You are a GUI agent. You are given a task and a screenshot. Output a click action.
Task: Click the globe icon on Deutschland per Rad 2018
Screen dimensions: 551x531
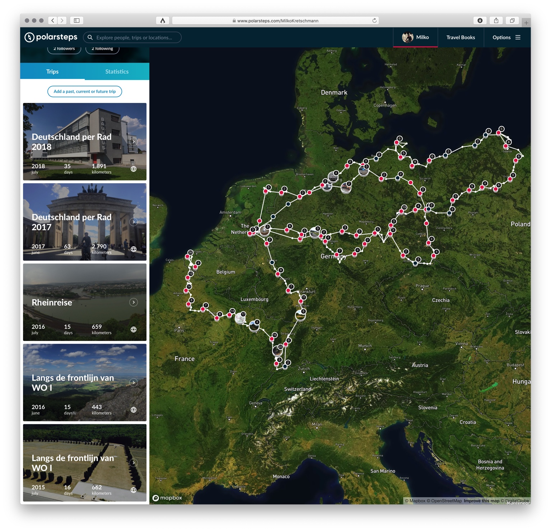click(x=134, y=169)
